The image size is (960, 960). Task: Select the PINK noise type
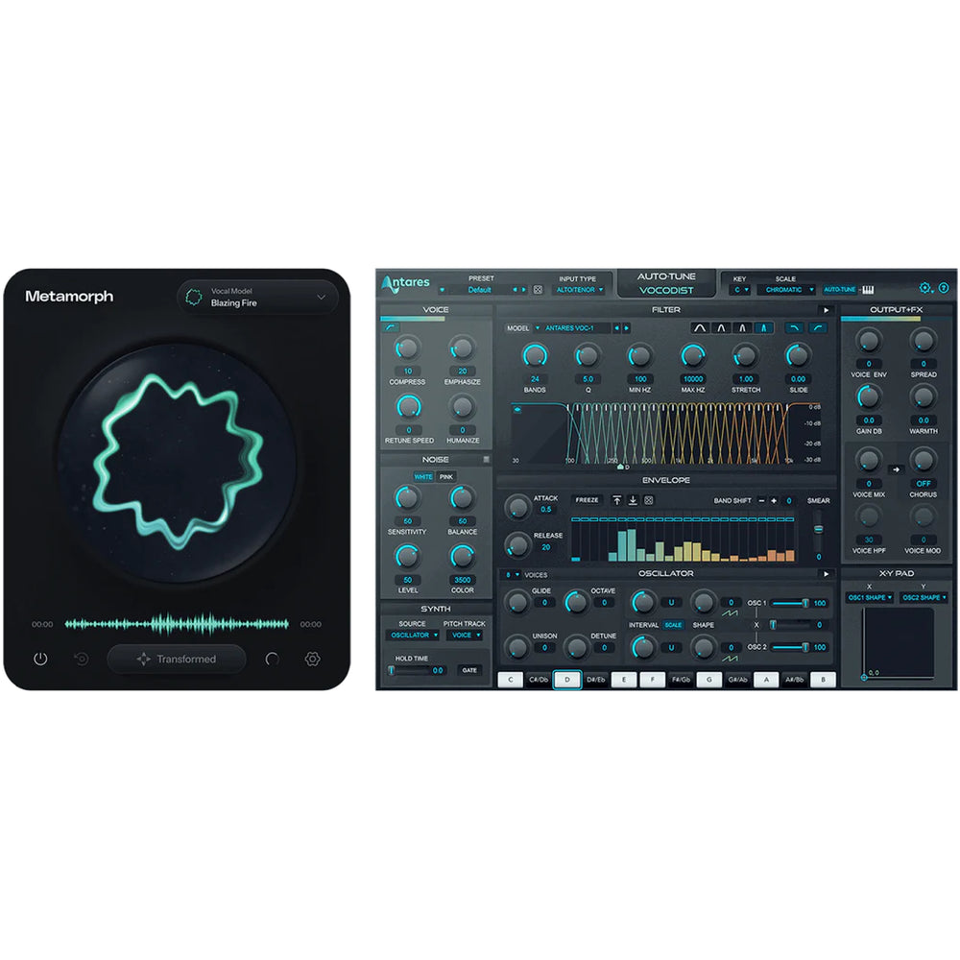point(446,476)
